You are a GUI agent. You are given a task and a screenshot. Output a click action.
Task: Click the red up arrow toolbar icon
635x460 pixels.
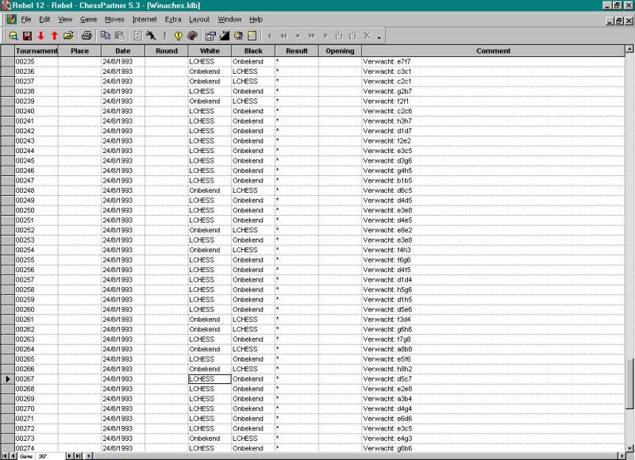[x=54, y=36]
